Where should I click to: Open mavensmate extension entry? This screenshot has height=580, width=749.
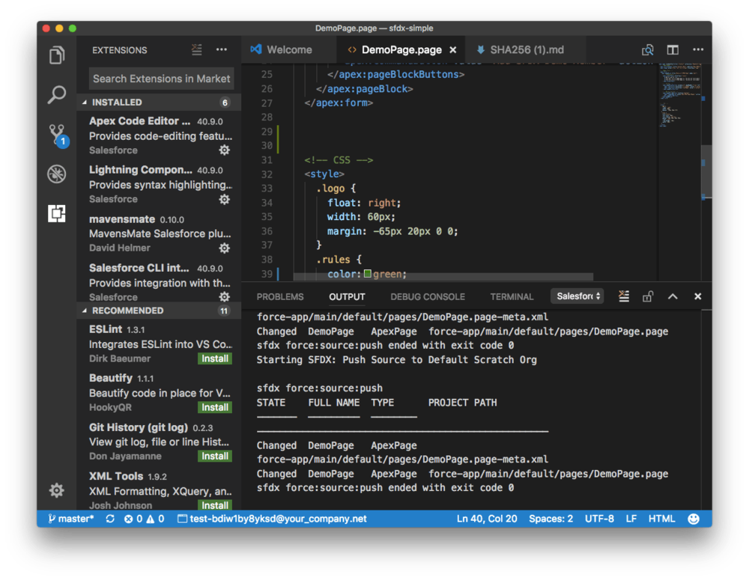click(x=160, y=233)
